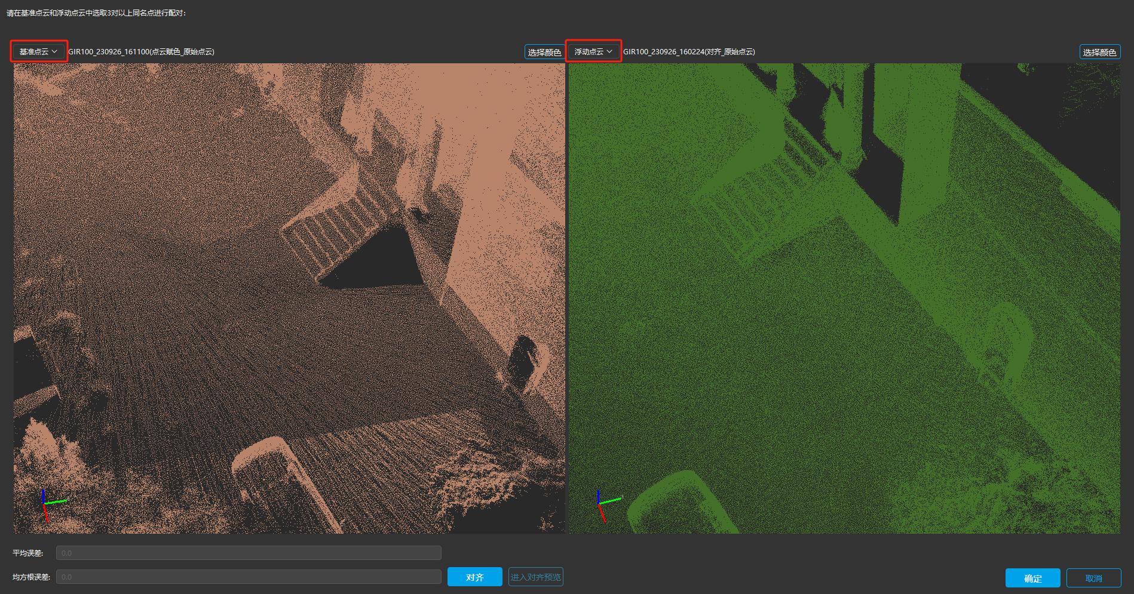Screen dimensions: 1134x594
Task: Click the 平均误差 value field
Action: point(249,553)
